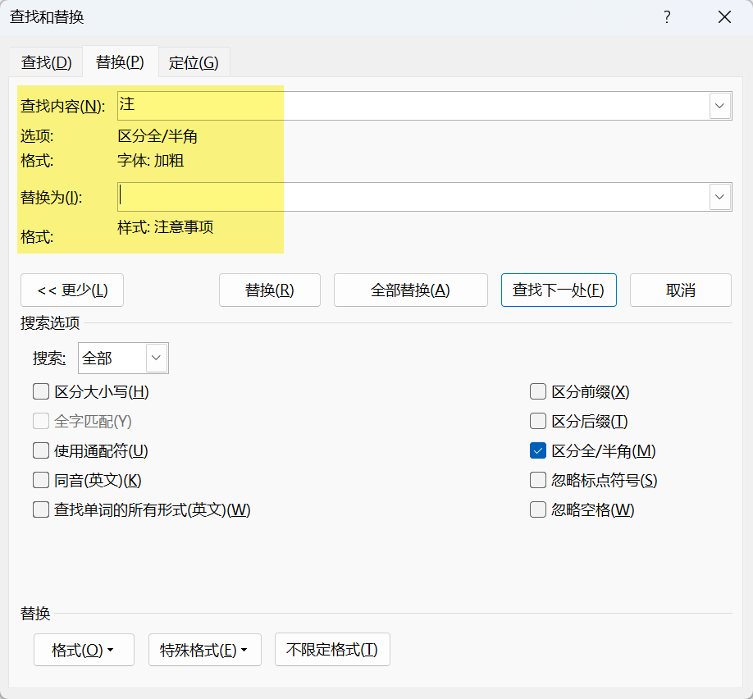Screen dimensions: 753x699
Task: Click the 全部替换(A) button
Action: tap(411, 290)
